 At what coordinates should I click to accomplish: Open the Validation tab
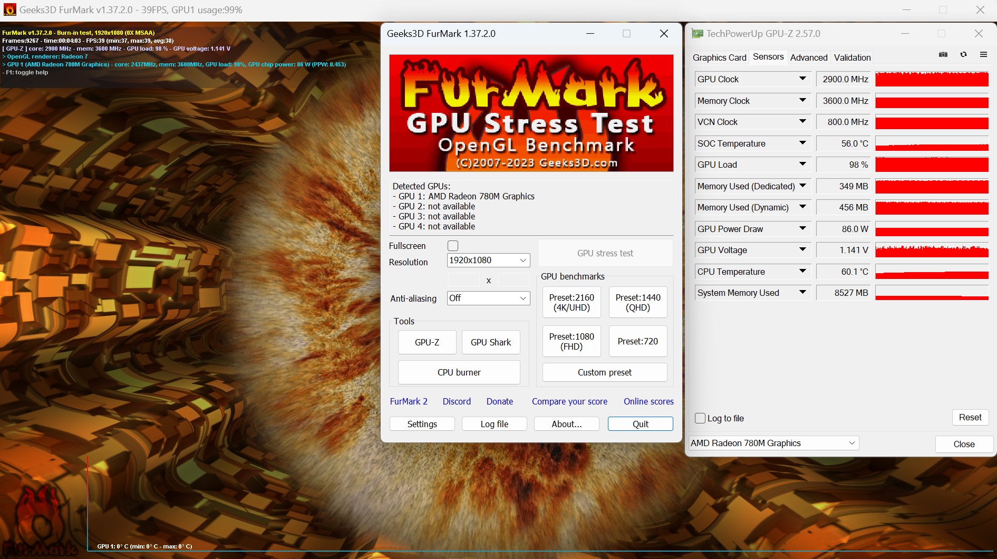[x=852, y=57]
